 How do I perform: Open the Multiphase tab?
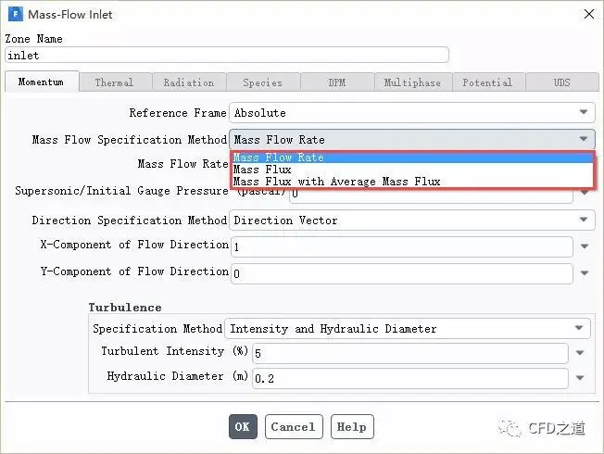[412, 82]
